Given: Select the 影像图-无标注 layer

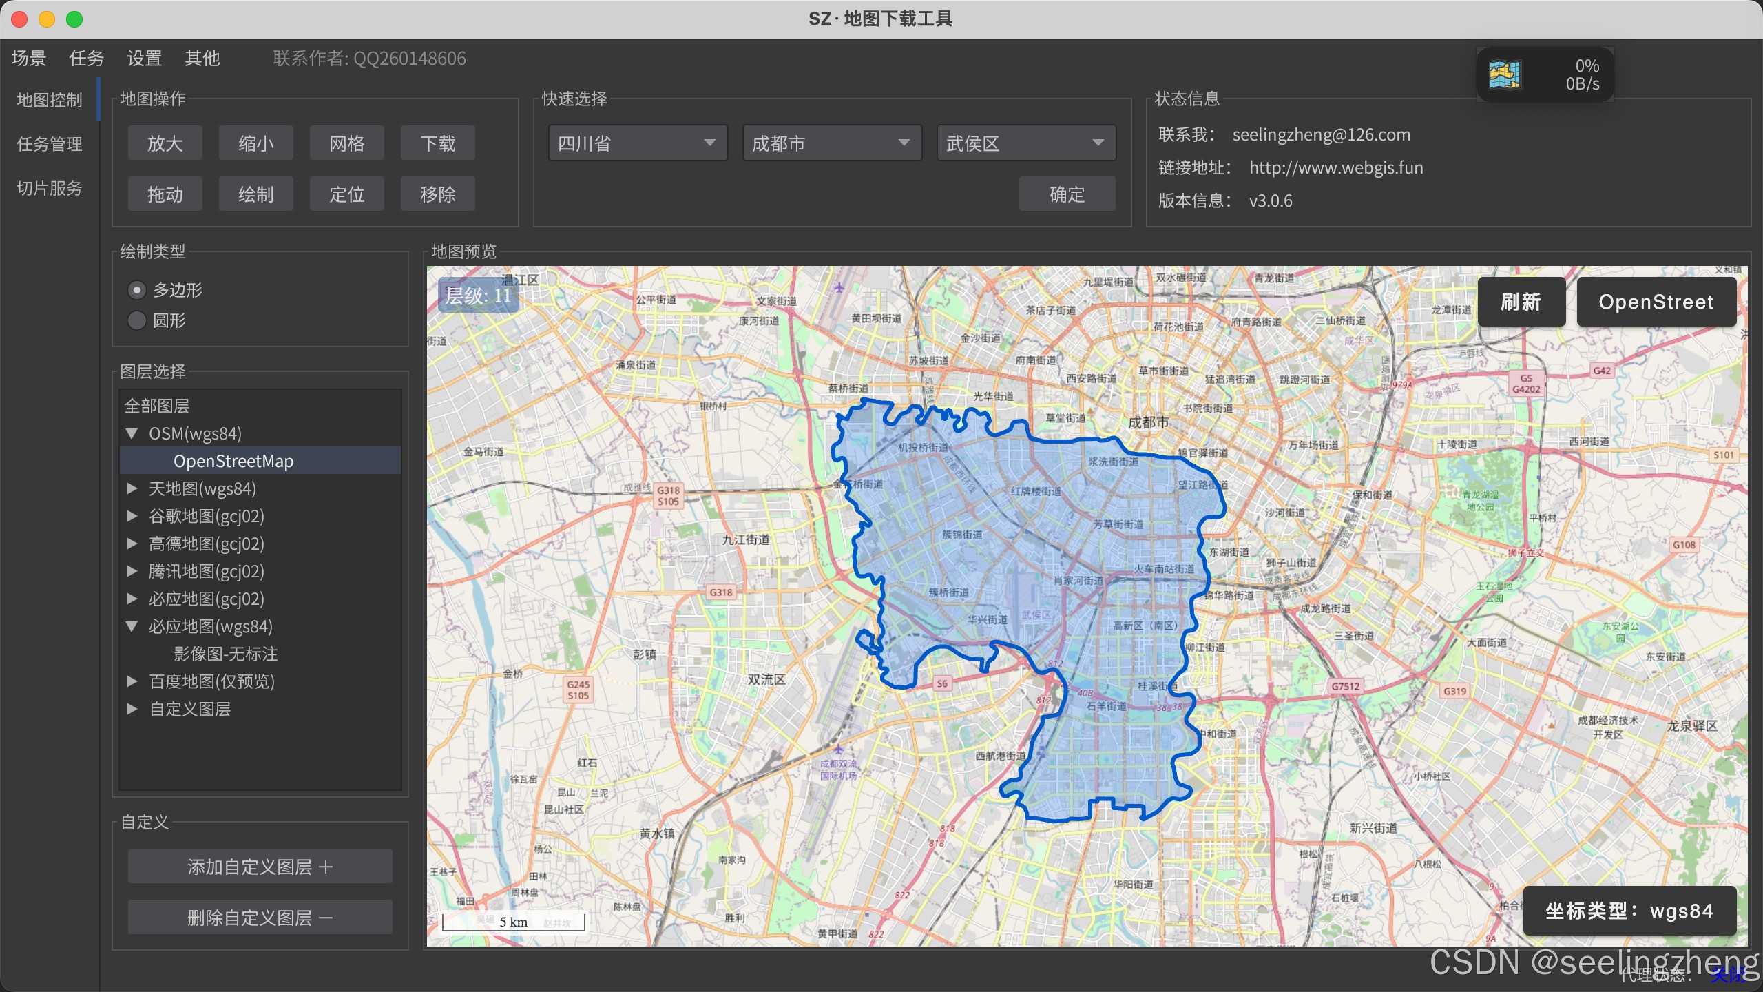Looking at the screenshot, I should (x=225, y=654).
